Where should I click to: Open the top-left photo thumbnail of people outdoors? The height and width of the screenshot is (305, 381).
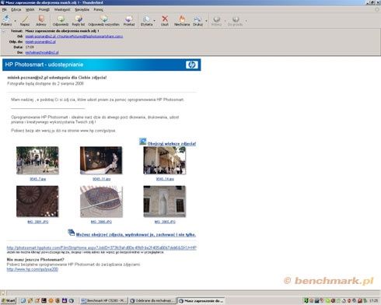[x=37, y=160]
